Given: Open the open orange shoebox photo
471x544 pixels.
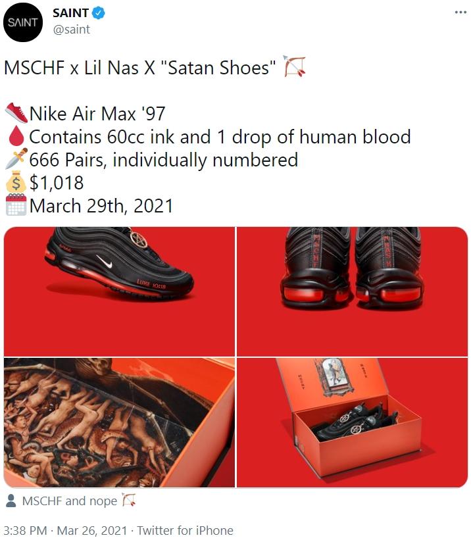Looking at the screenshot, I should (353, 422).
